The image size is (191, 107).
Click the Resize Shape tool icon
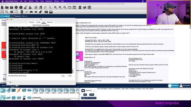click(x=16, y=12)
